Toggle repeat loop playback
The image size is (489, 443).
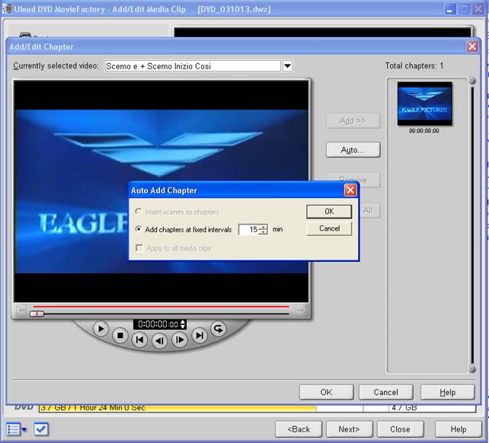(219, 329)
